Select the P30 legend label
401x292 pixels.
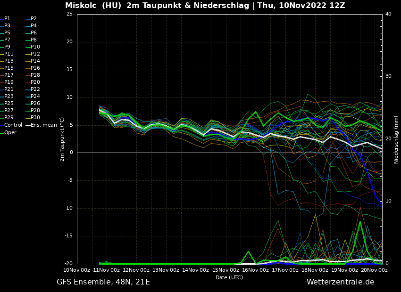tap(35, 118)
